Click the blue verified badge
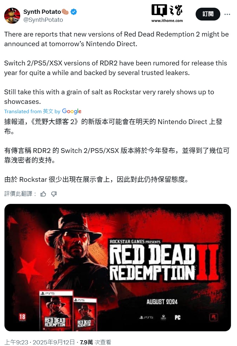Screen dimensions: 237x346 click(74, 12)
